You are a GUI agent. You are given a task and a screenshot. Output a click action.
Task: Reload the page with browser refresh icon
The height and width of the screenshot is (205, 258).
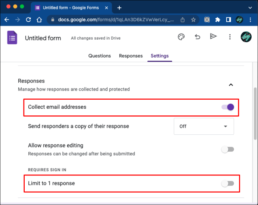[x=28, y=20]
